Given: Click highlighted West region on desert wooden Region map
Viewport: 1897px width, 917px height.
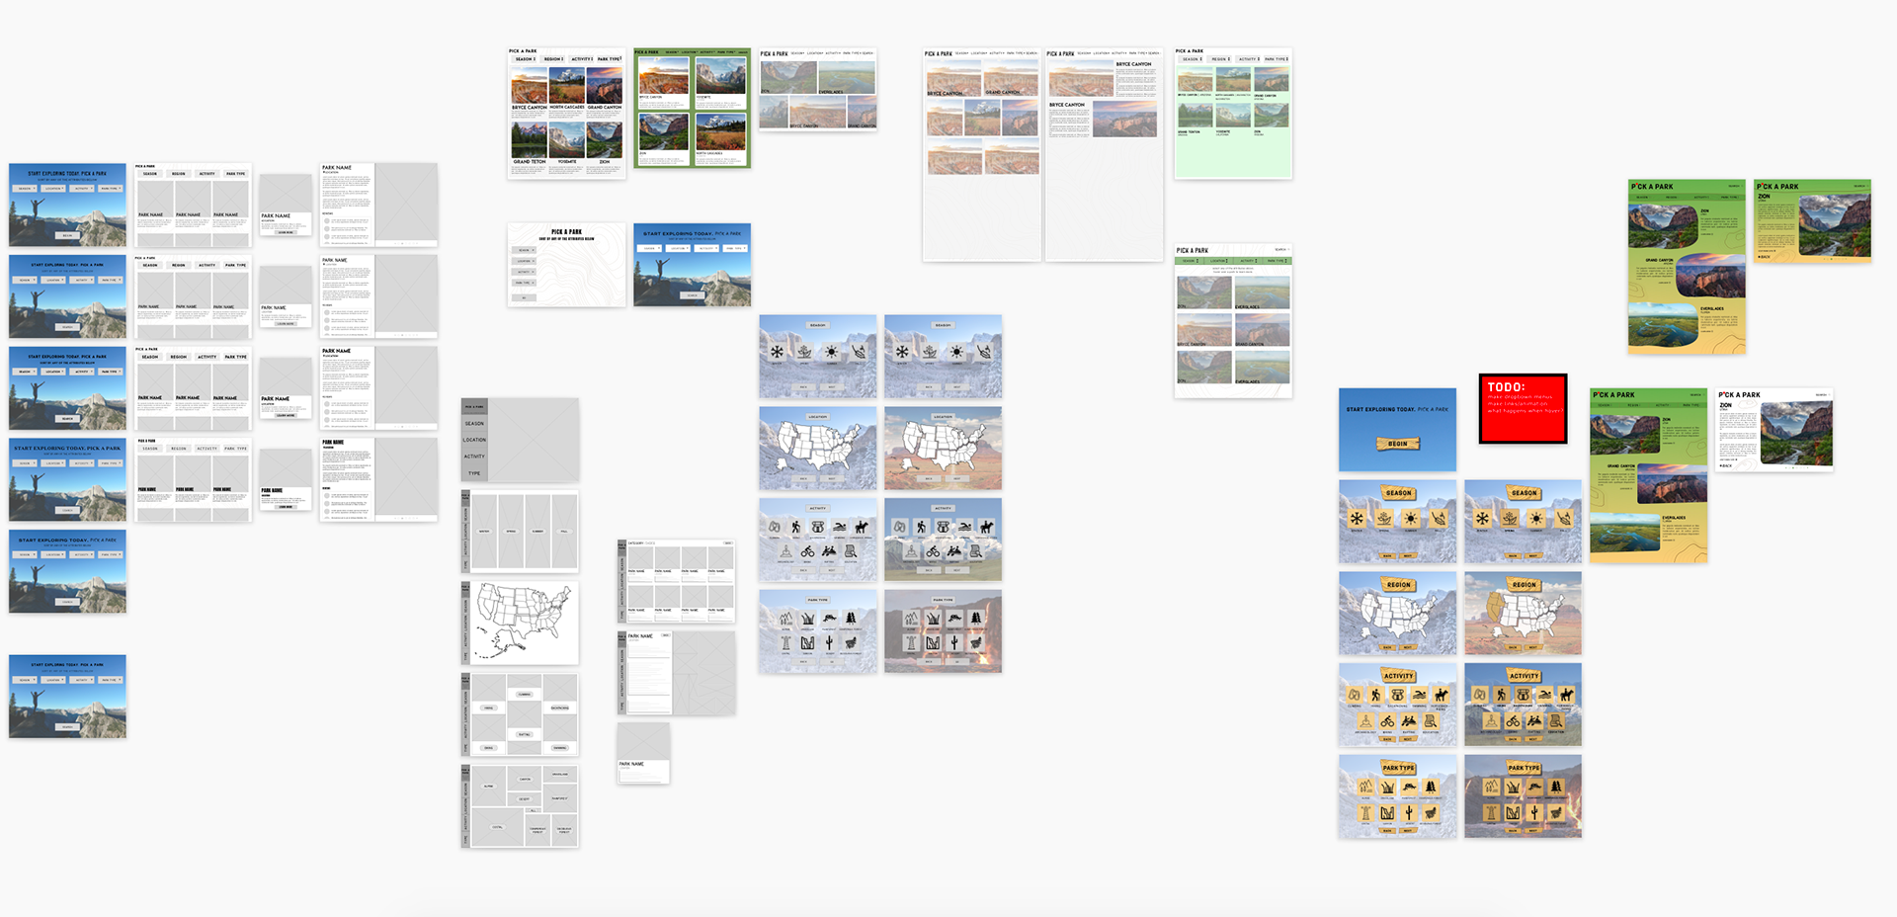Looking at the screenshot, I should pos(1495,607).
